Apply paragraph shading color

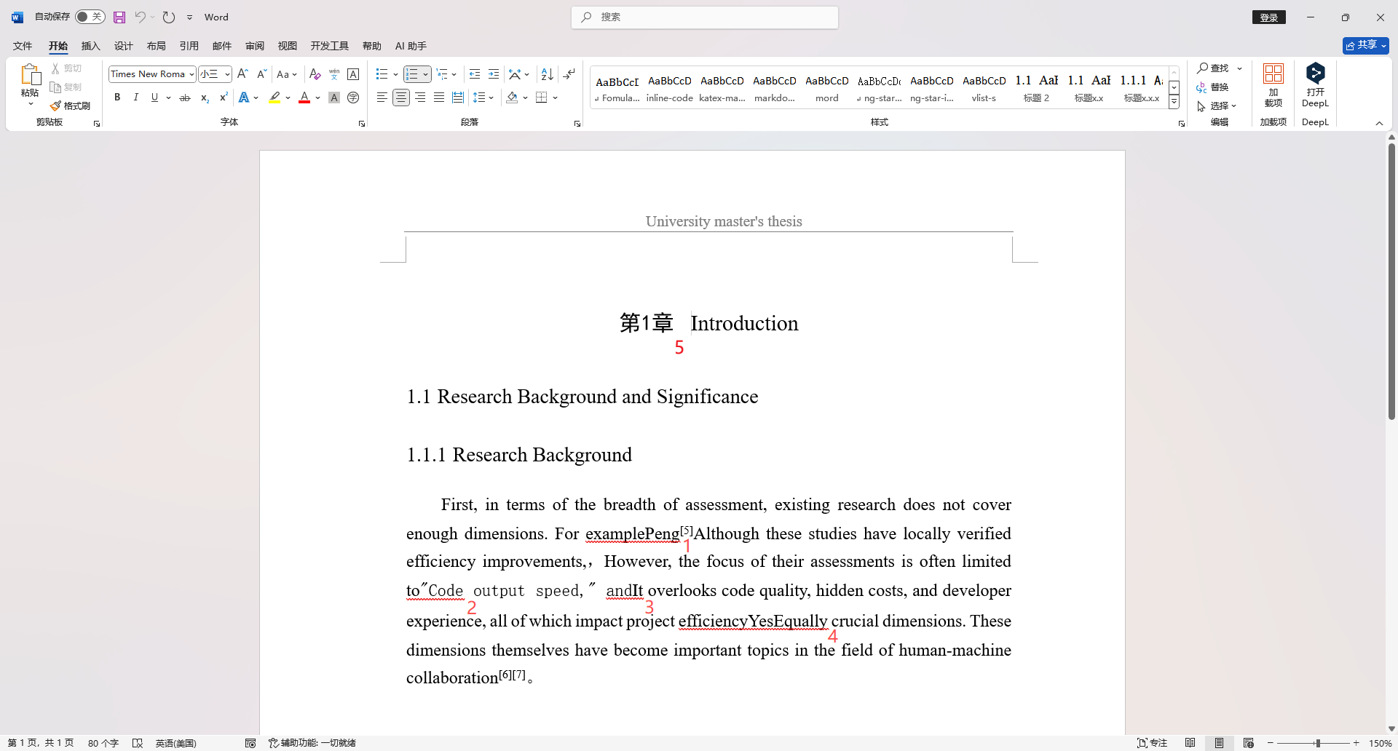512,98
